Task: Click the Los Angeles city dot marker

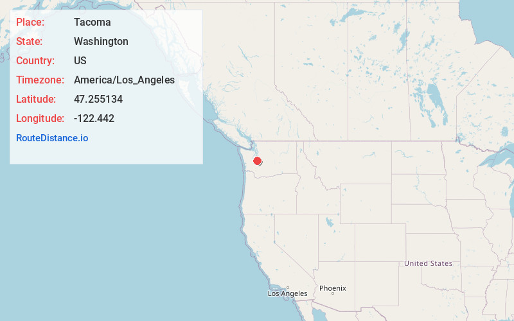Action: pos(288,288)
